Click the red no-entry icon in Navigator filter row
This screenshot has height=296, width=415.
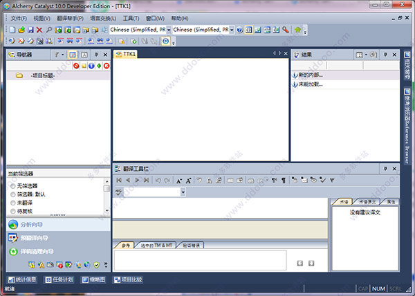click(76, 66)
